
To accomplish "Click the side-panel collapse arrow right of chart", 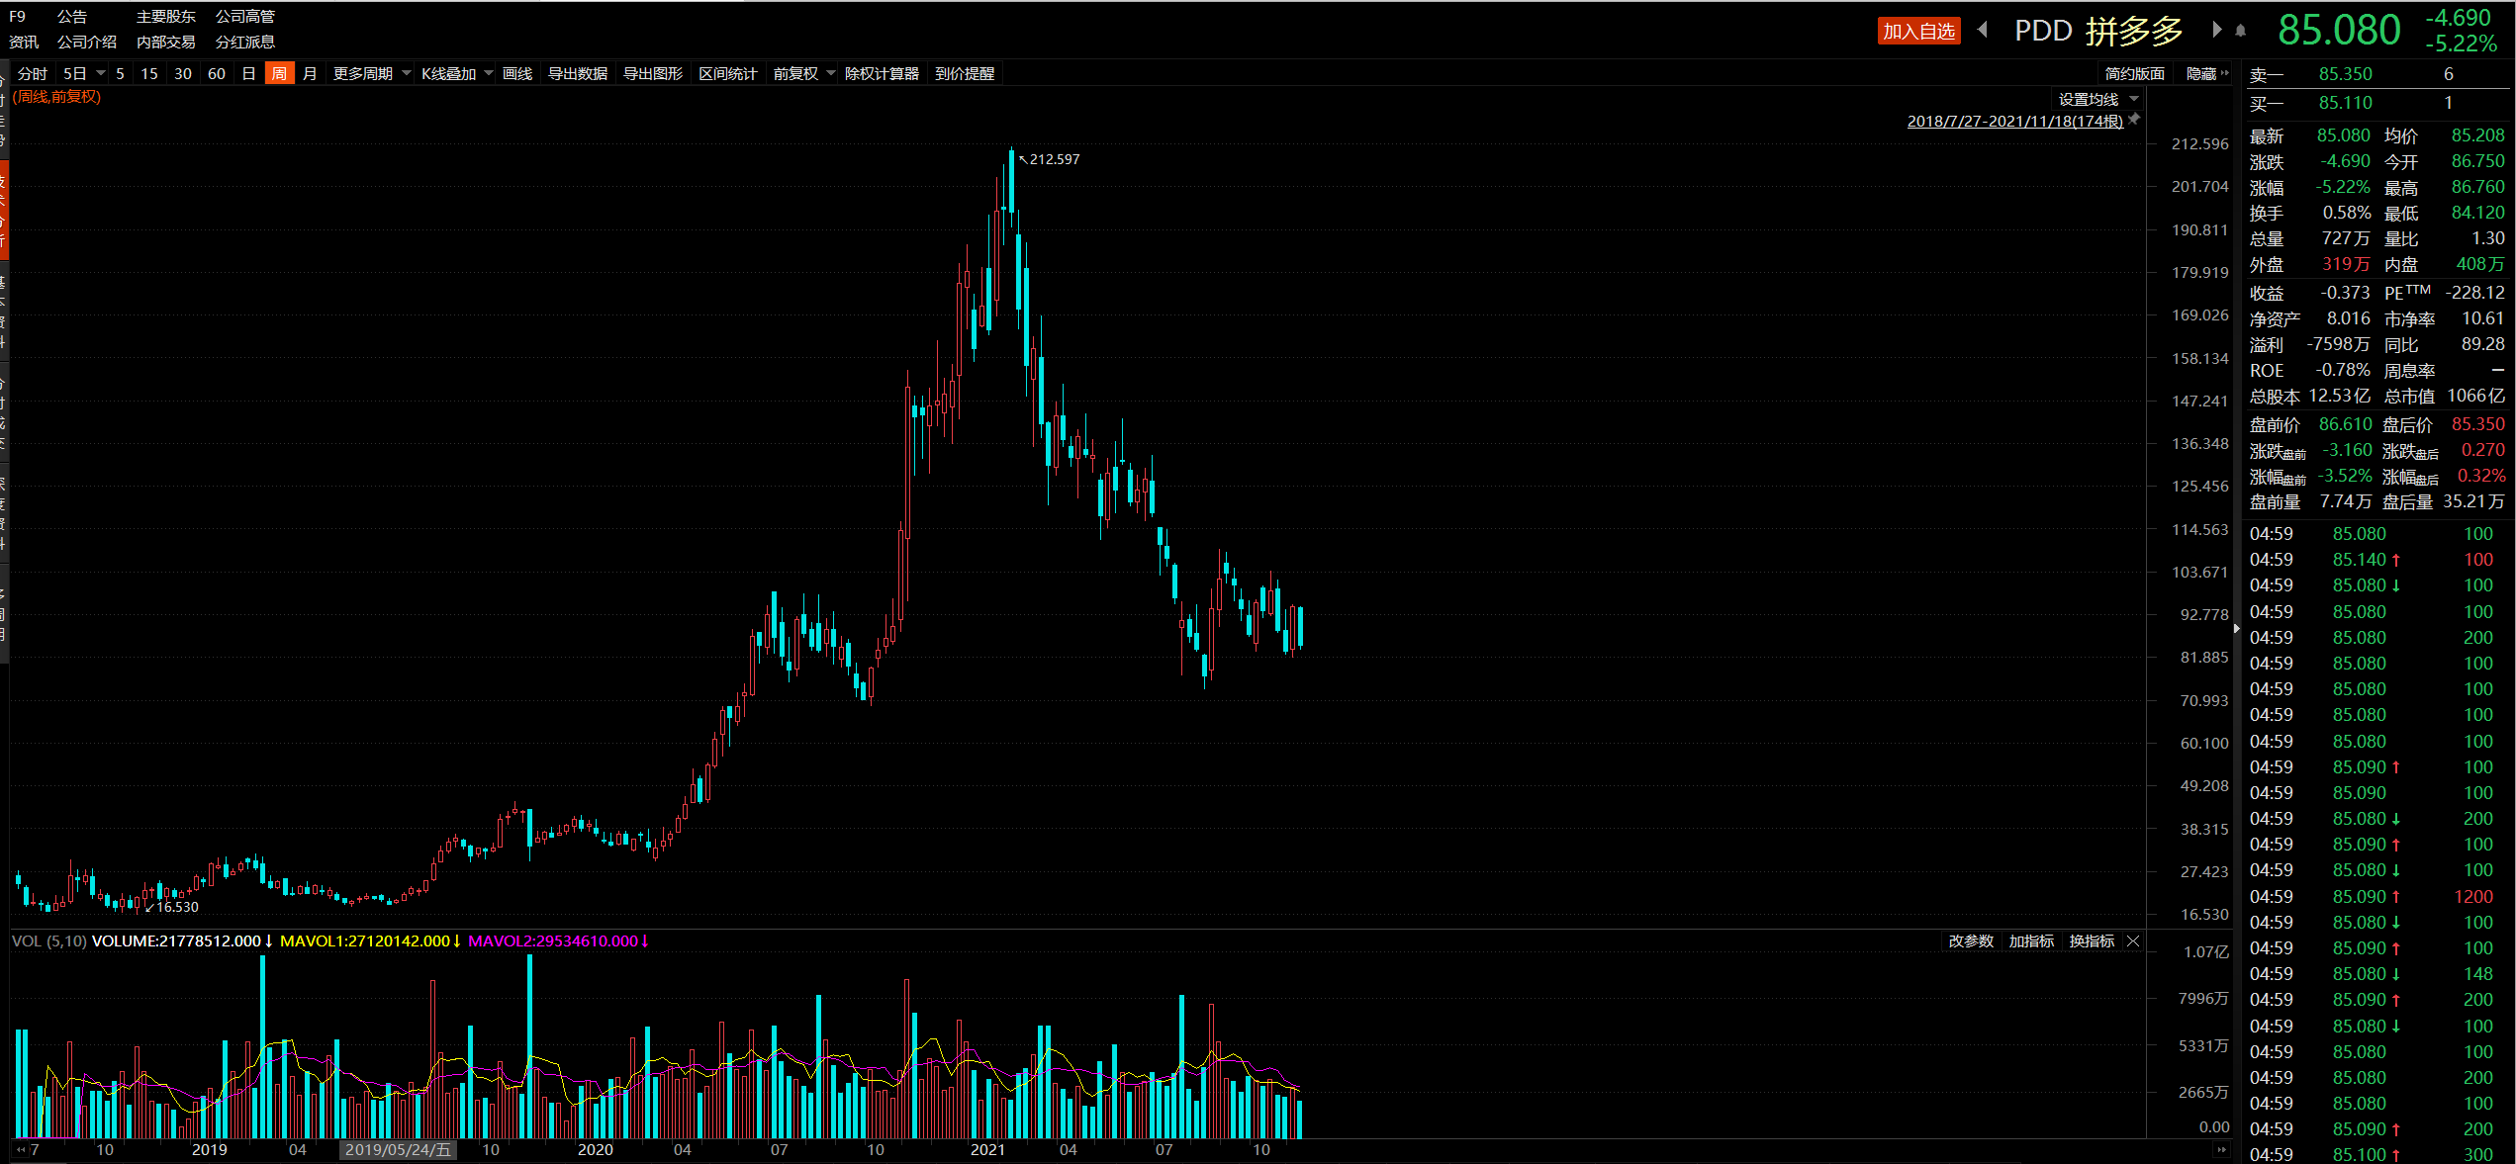I will pos(2236,628).
